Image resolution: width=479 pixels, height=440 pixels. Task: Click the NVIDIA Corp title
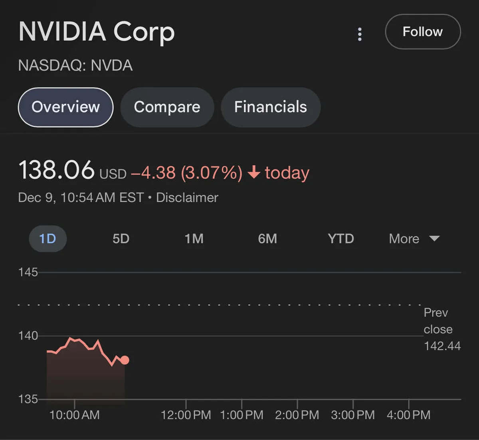pos(97,32)
